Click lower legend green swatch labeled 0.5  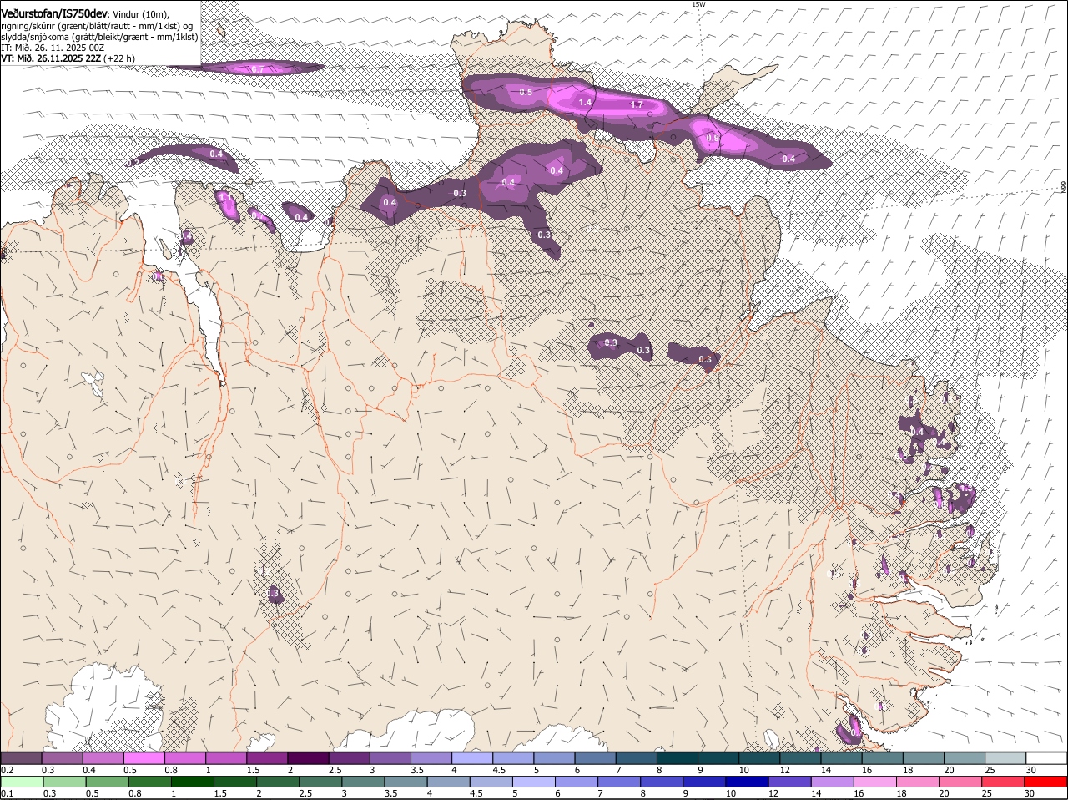click(107, 782)
